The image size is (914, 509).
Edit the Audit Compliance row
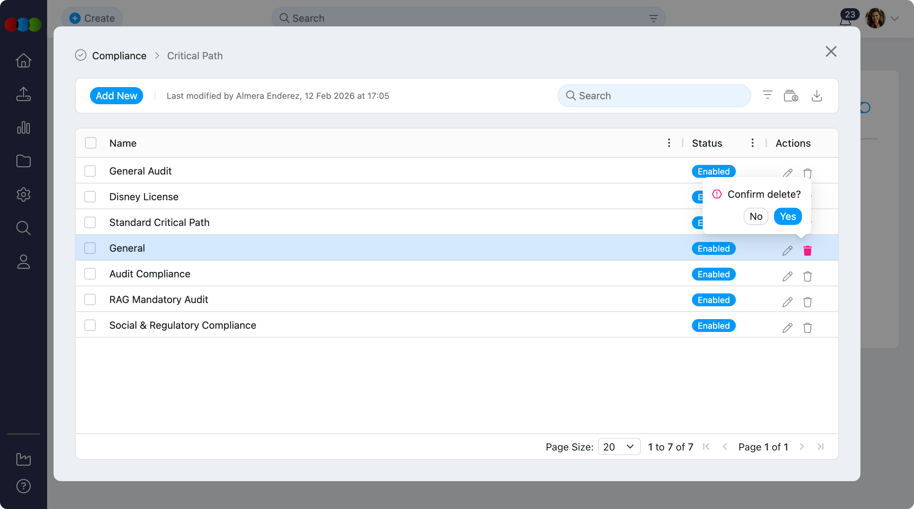[x=787, y=276]
